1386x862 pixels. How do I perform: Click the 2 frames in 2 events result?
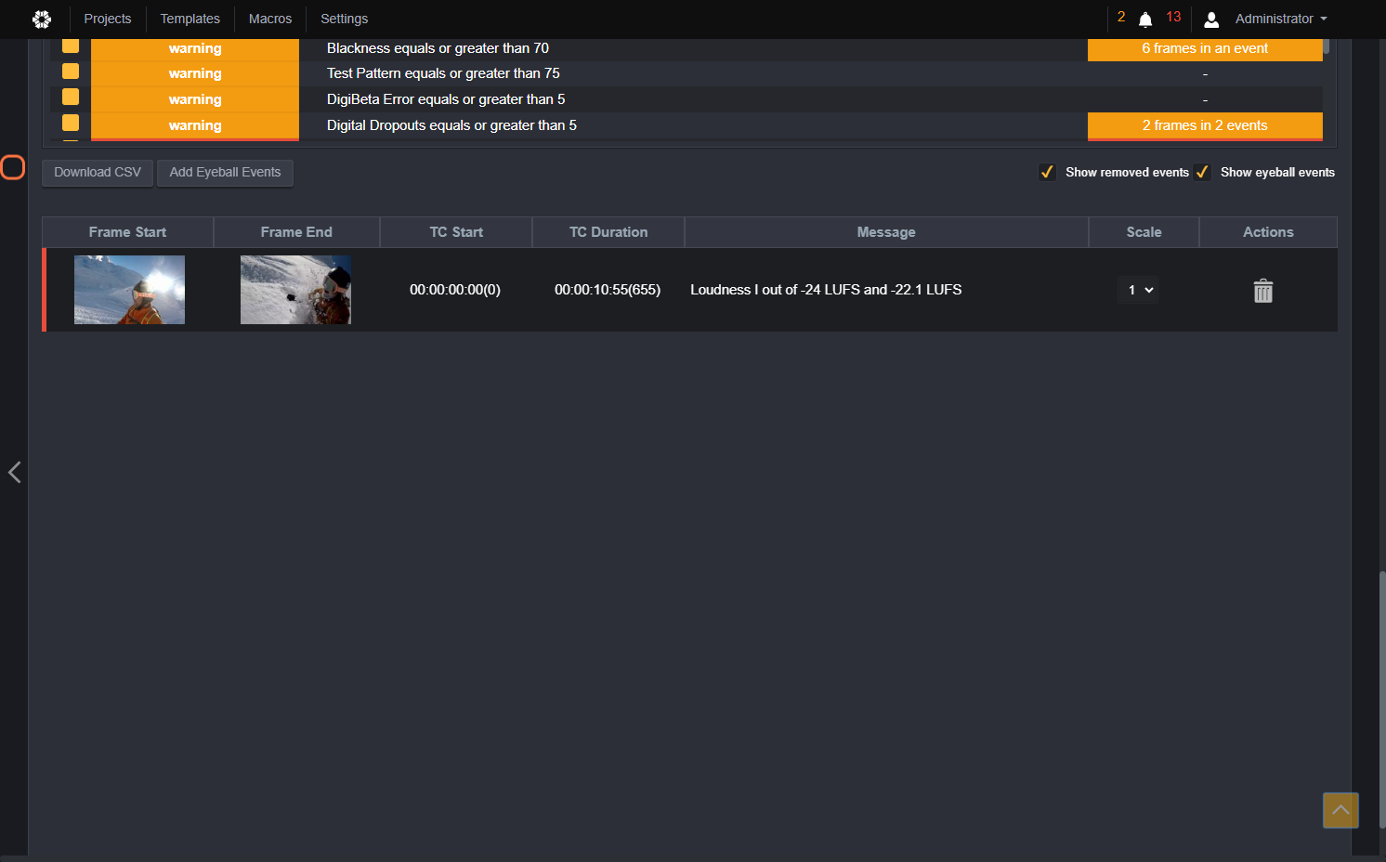click(x=1205, y=125)
